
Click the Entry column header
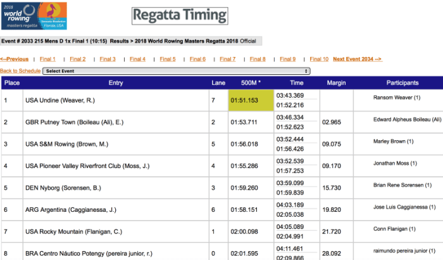[116, 82]
